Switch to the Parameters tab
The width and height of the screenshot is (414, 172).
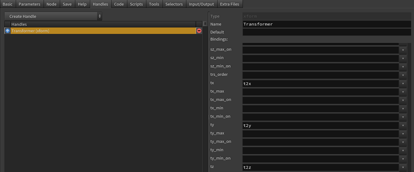click(x=29, y=4)
